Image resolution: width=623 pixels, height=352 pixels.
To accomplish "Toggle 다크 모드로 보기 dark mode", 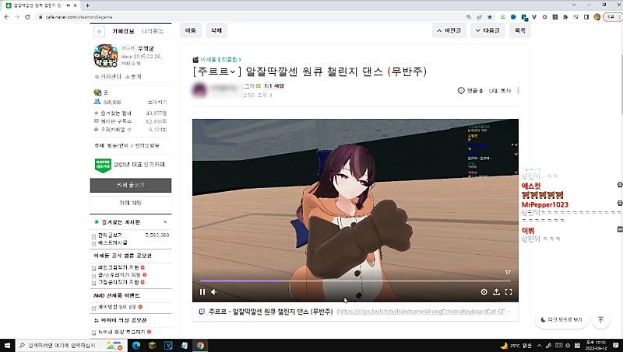I will click(x=561, y=319).
